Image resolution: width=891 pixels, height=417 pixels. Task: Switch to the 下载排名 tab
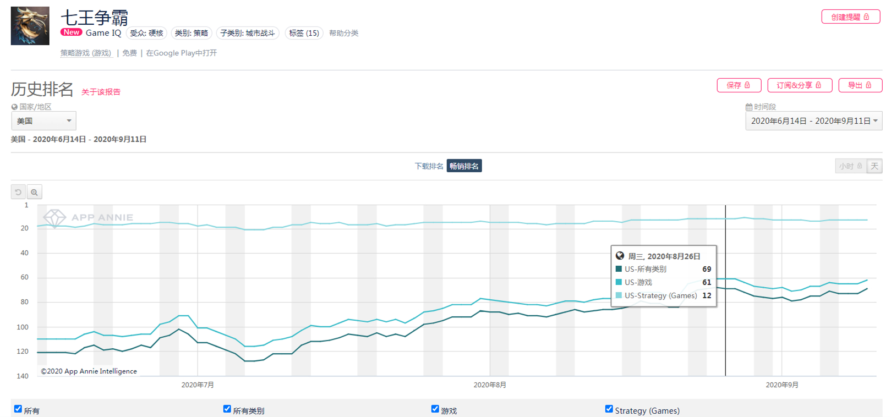pos(429,166)
